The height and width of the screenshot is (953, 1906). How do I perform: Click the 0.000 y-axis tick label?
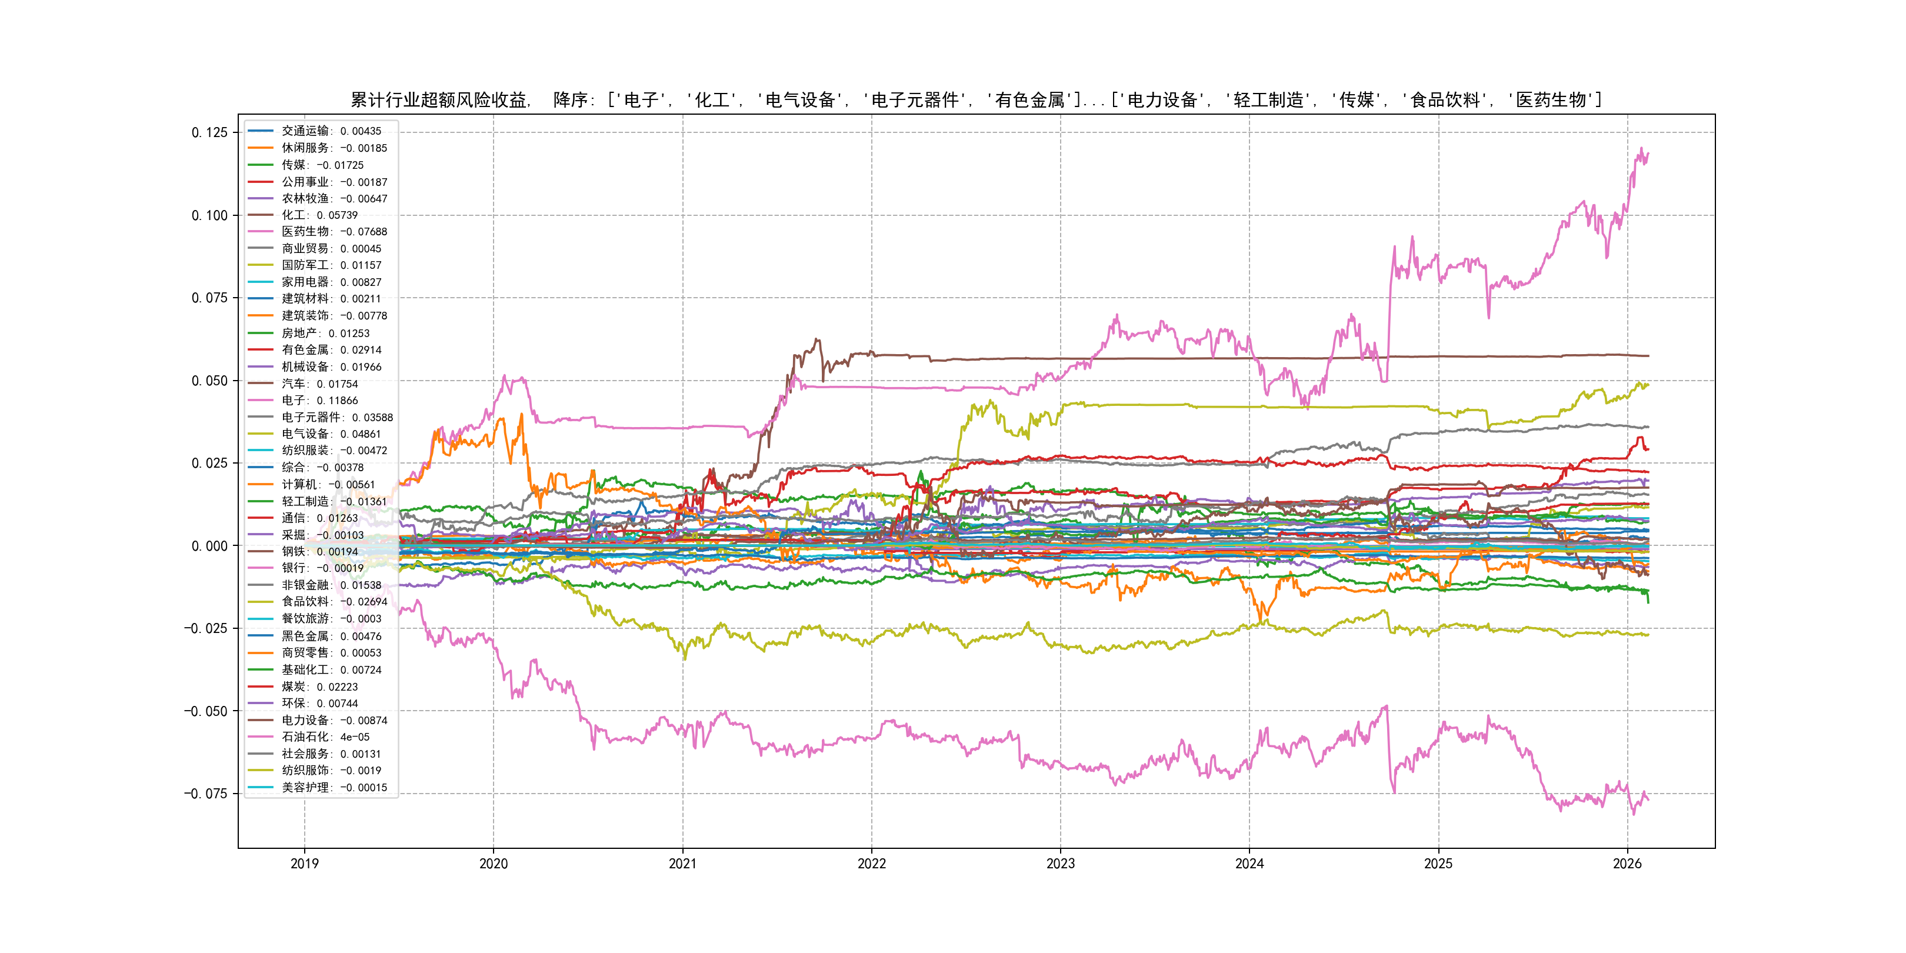coord(209,546)
